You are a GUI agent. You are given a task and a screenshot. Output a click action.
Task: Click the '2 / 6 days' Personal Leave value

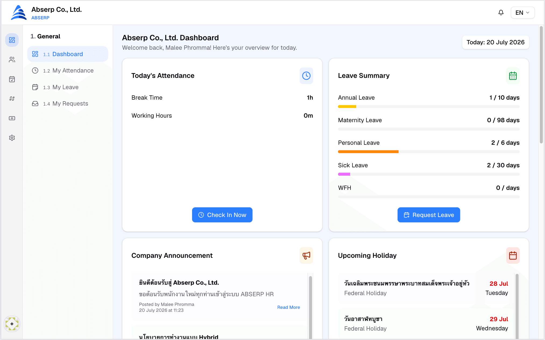point(505,143)
